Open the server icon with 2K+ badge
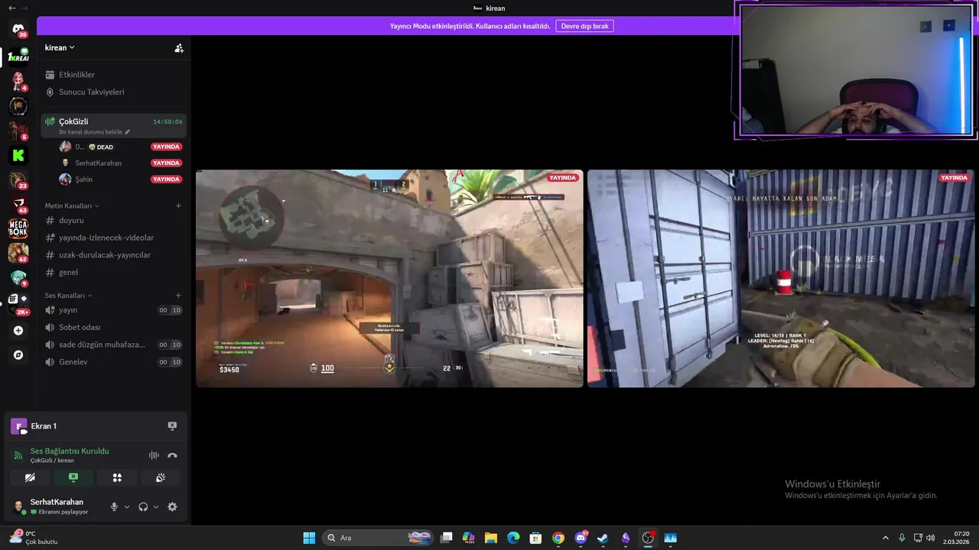This screenshot has width=979, height=550. tap(18, 300)
